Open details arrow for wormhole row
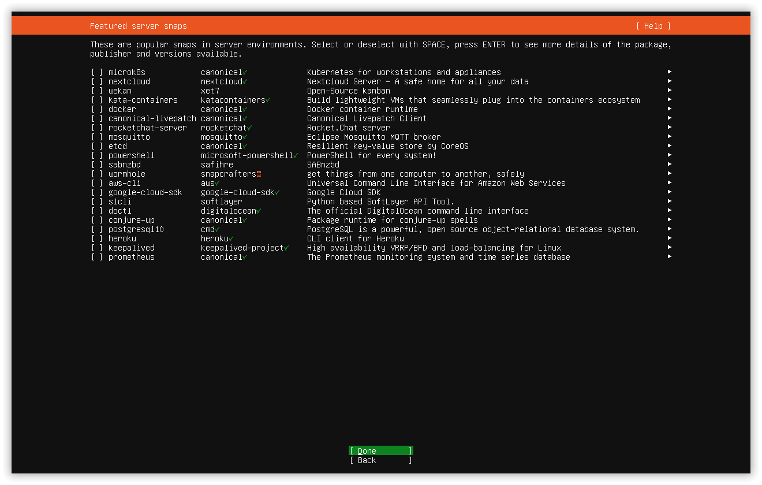Viewport: 762px width, 485px height. click(x=670, y=173)
